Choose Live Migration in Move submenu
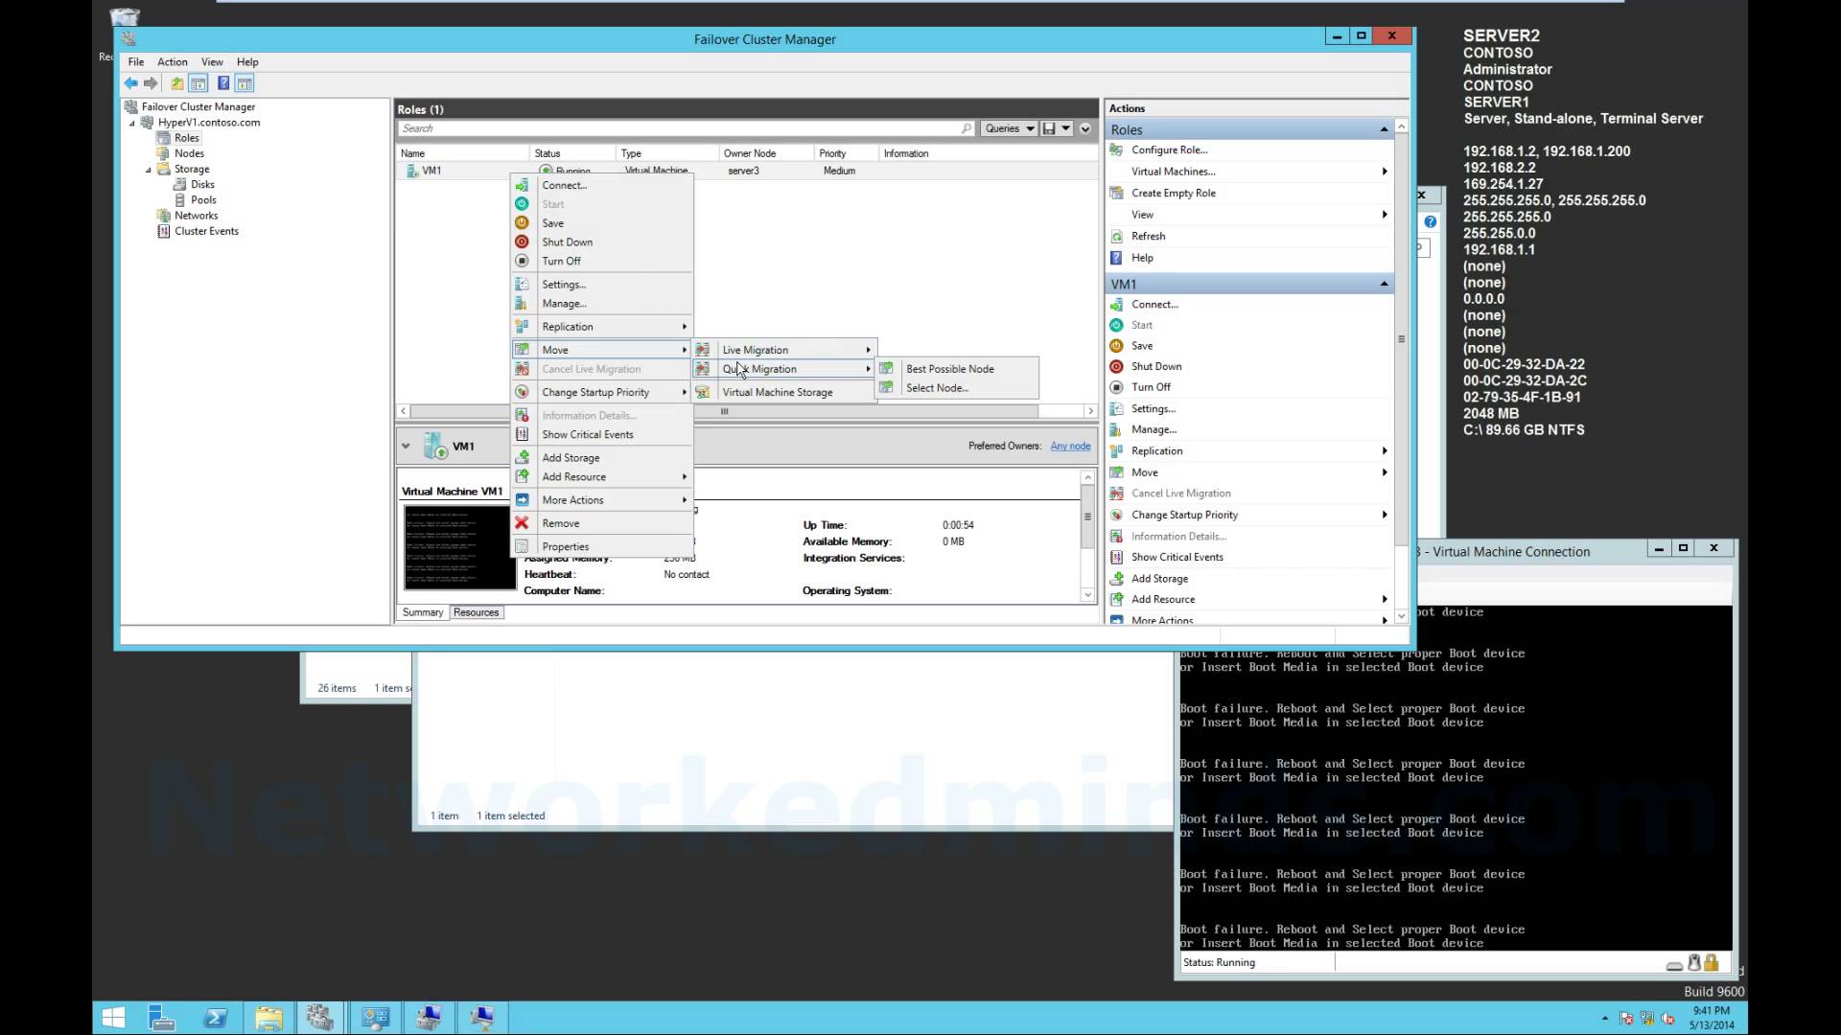 click(784, 350)
